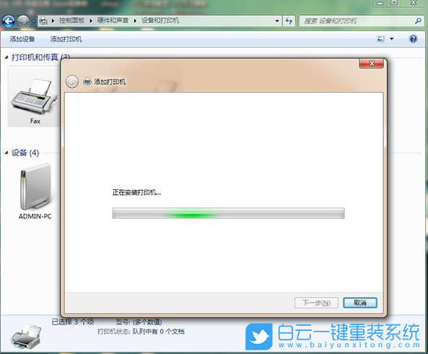Viewport: 428px width, 354px height.
Task: Select the ADMIN-PC device icon
Action: point(35,191)
